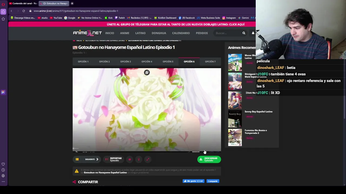
Task: Click the Buscar search field
Action: point(227,33)
